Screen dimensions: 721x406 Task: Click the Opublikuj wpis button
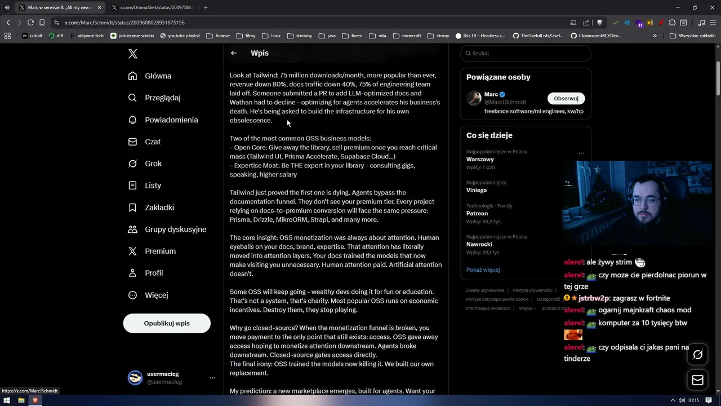167,324
